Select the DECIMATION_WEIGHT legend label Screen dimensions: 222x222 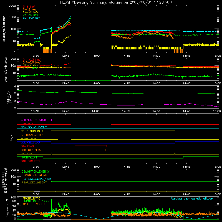tap(35, 175)
